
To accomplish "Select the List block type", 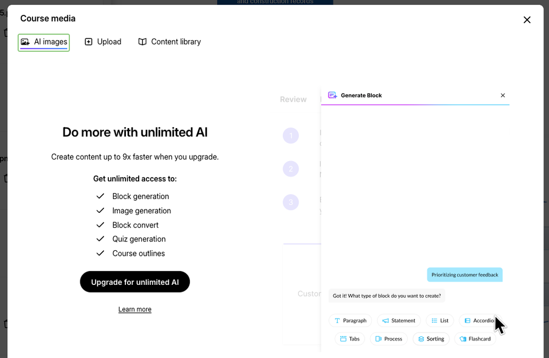I will [x=440, y=321].
